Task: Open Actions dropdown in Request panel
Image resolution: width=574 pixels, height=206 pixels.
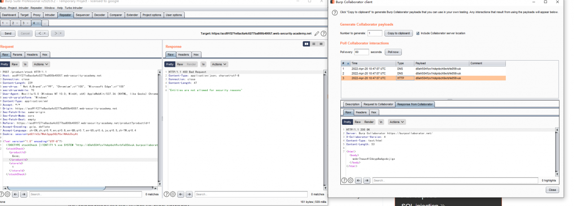Action: click(x=41, y=64)
